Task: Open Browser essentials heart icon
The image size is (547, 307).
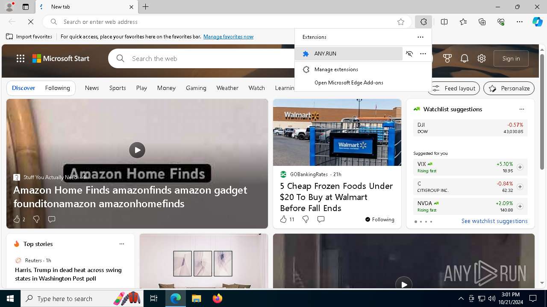Action: (x=501, y=22)
